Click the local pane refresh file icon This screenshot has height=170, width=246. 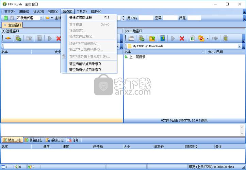pos(192,38)
